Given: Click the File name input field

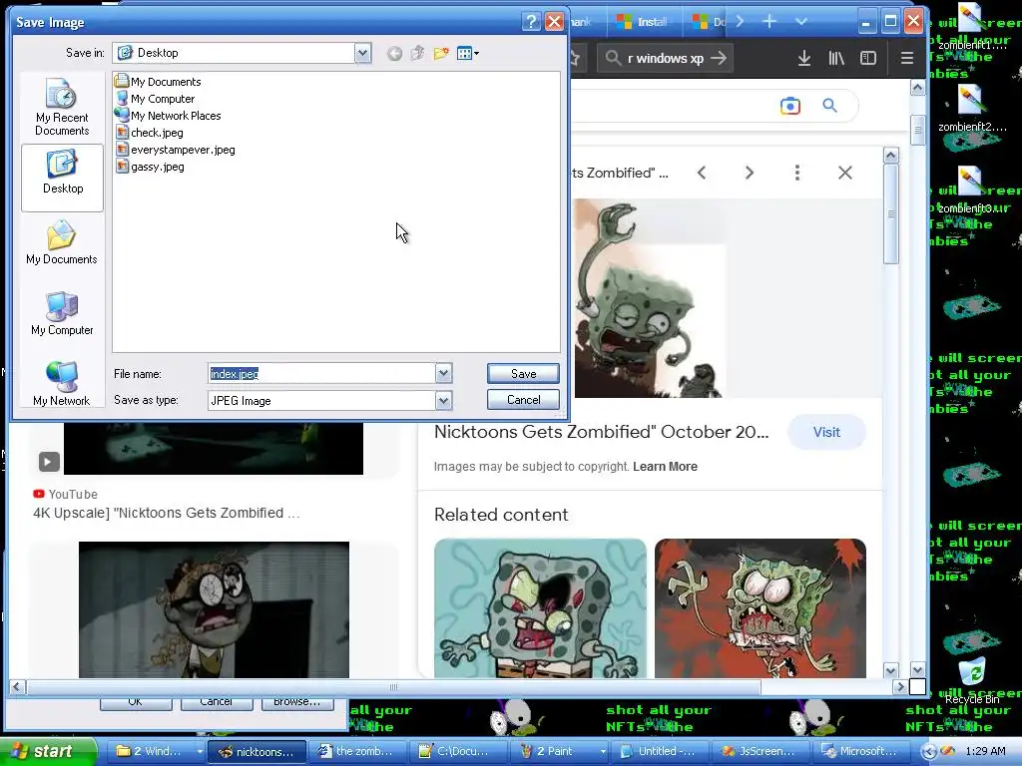Looking at the screenshot, I should point(322,373).
